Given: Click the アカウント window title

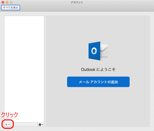Looking at the screenshot, I should 77,2.
